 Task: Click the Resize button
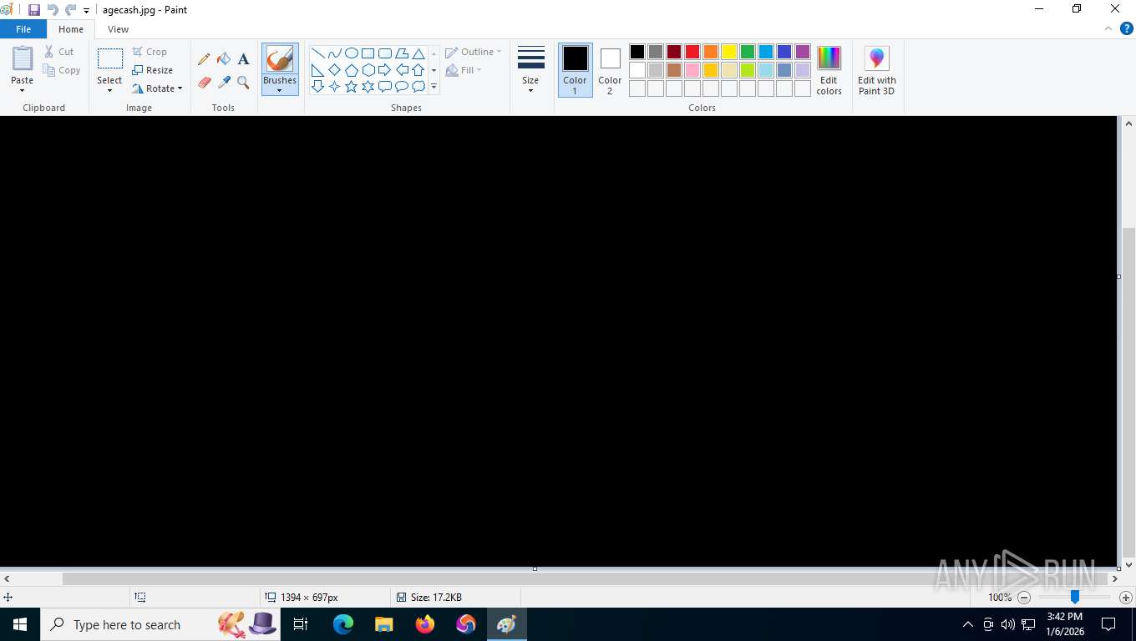tap(153, 70)
